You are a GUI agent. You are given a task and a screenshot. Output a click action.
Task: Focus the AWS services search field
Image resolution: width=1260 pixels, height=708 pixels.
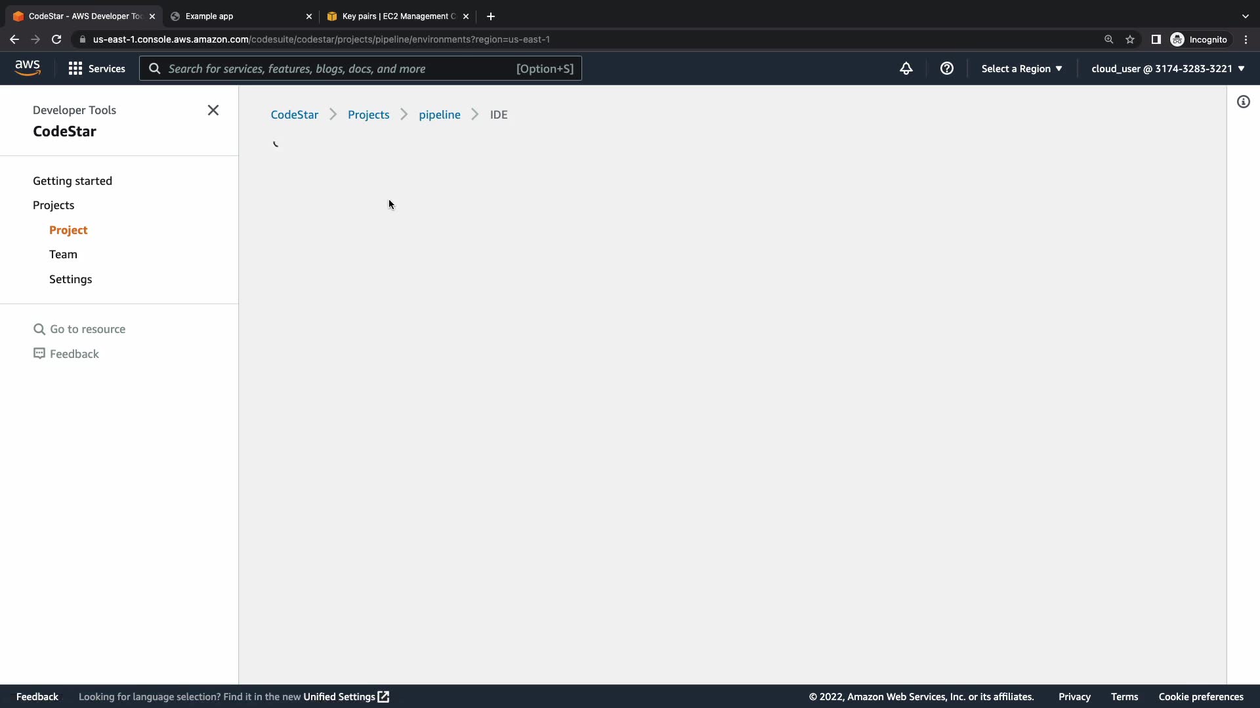[x=341, y=69]
